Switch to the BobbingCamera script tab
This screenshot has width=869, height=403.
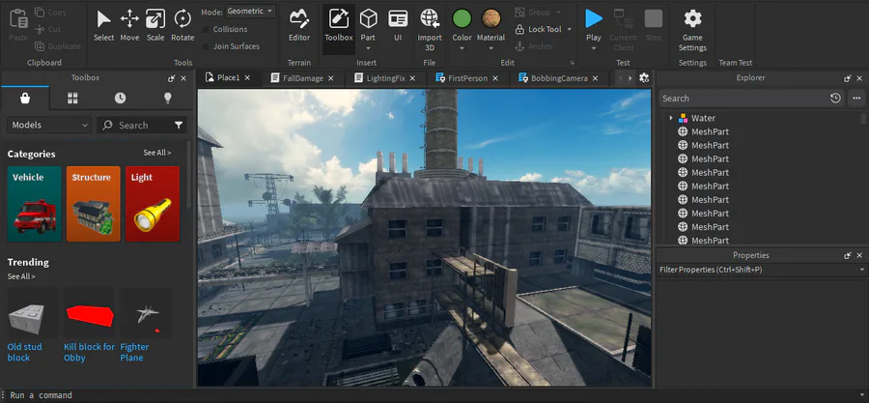click(x=559, y=78)
